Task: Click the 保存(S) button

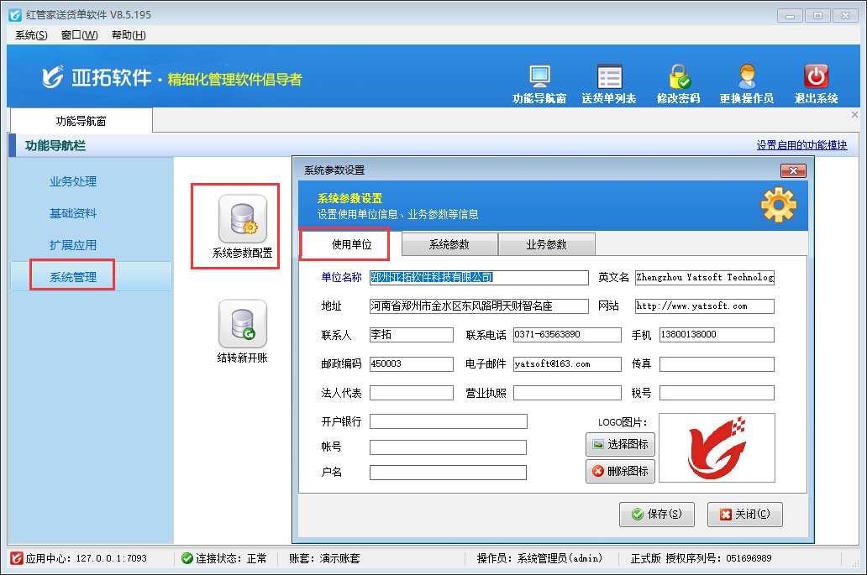Action: pos(657,515)
